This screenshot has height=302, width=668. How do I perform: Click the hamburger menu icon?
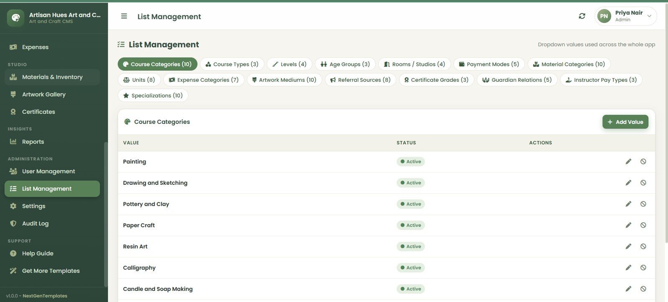124,16
